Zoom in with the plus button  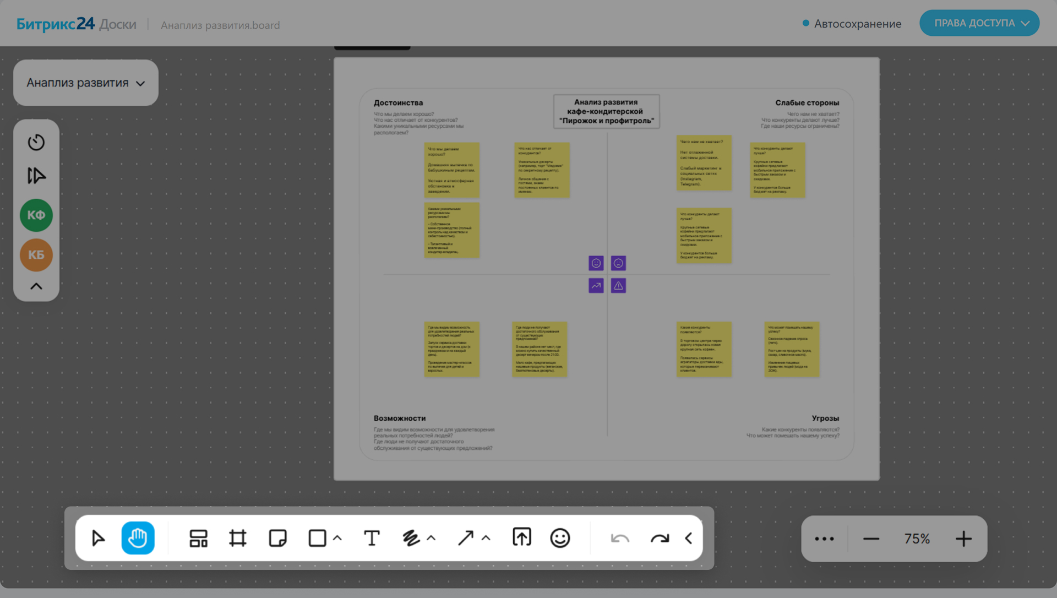(963, 539)
